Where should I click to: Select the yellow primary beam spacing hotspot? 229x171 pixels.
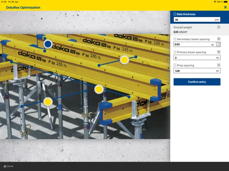click(x=99, y=89)
